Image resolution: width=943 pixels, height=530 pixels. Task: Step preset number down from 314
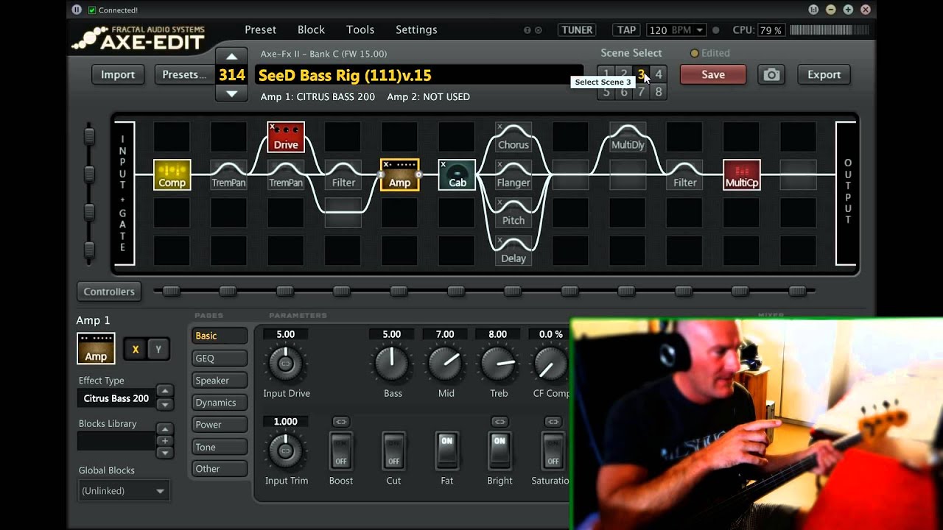pos(231,93)
